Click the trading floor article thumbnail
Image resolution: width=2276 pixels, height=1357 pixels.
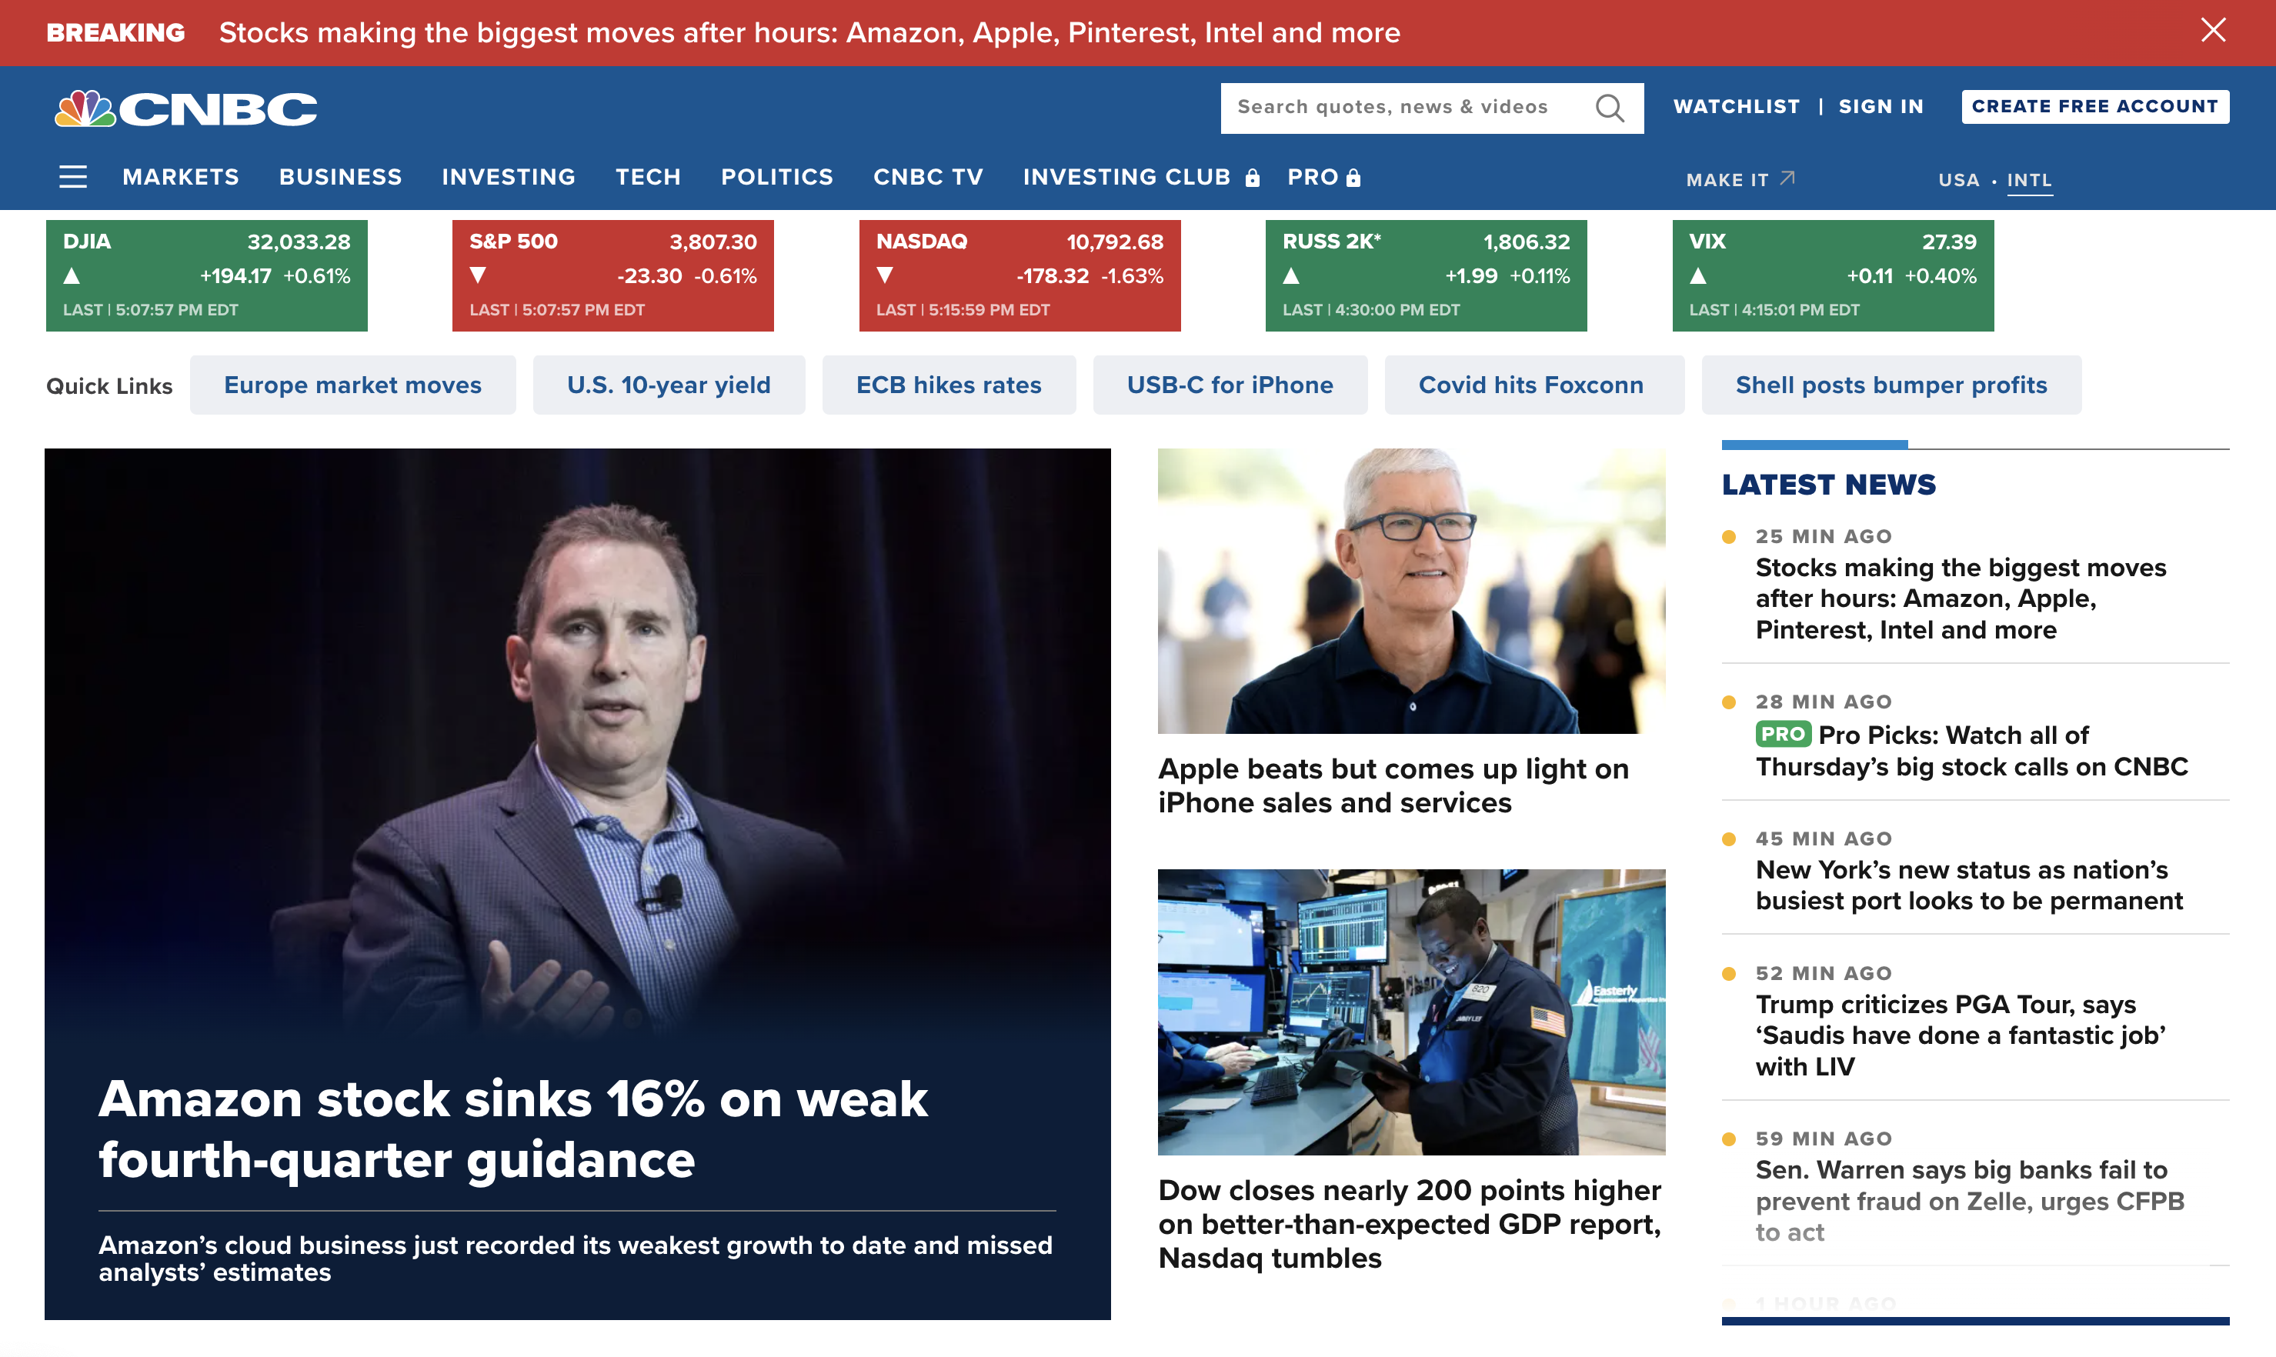tap(1411, 1012)
